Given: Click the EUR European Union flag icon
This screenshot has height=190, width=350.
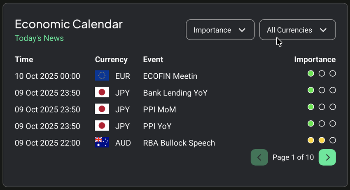Looking at the screenshot, I should pos(102,75).
